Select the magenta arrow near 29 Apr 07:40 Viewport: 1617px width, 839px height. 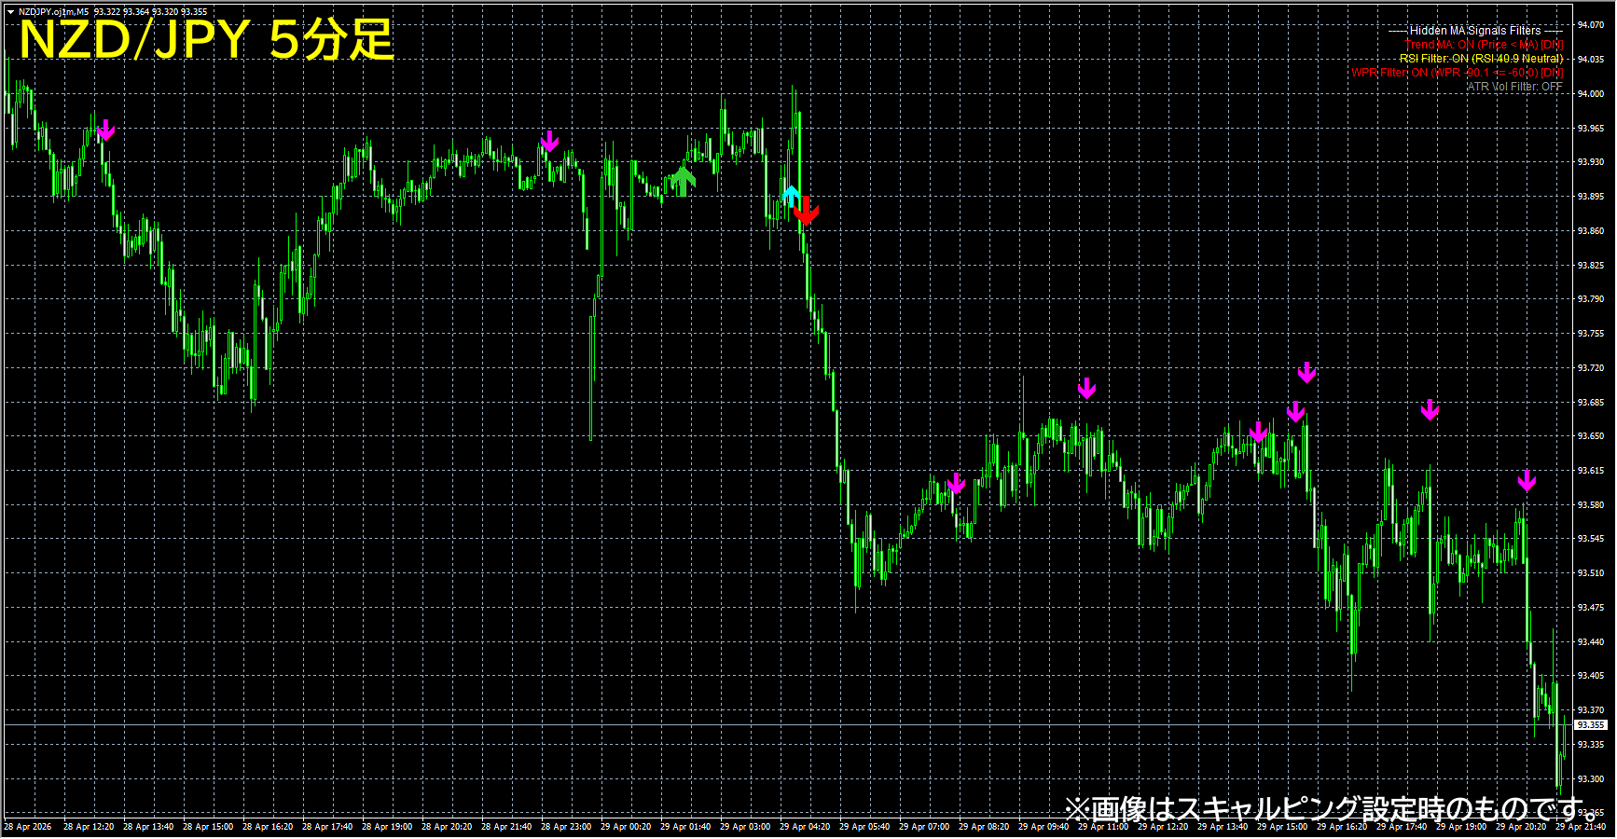pos(956,483)
